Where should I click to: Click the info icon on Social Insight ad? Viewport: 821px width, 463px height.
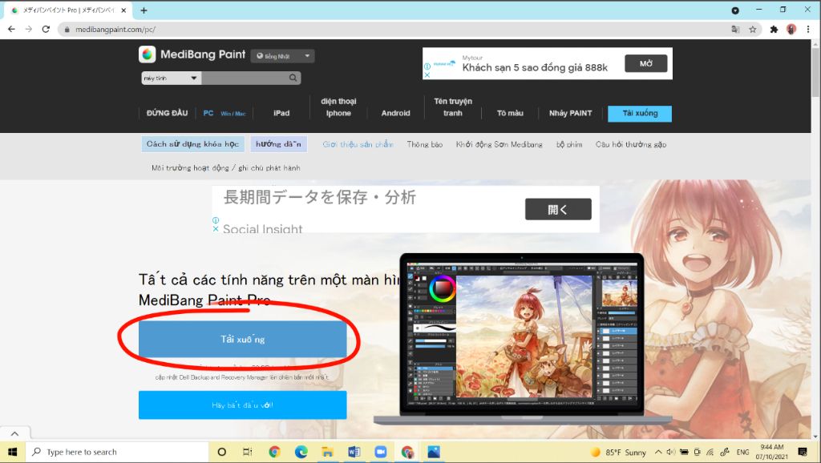coord(216,221)
